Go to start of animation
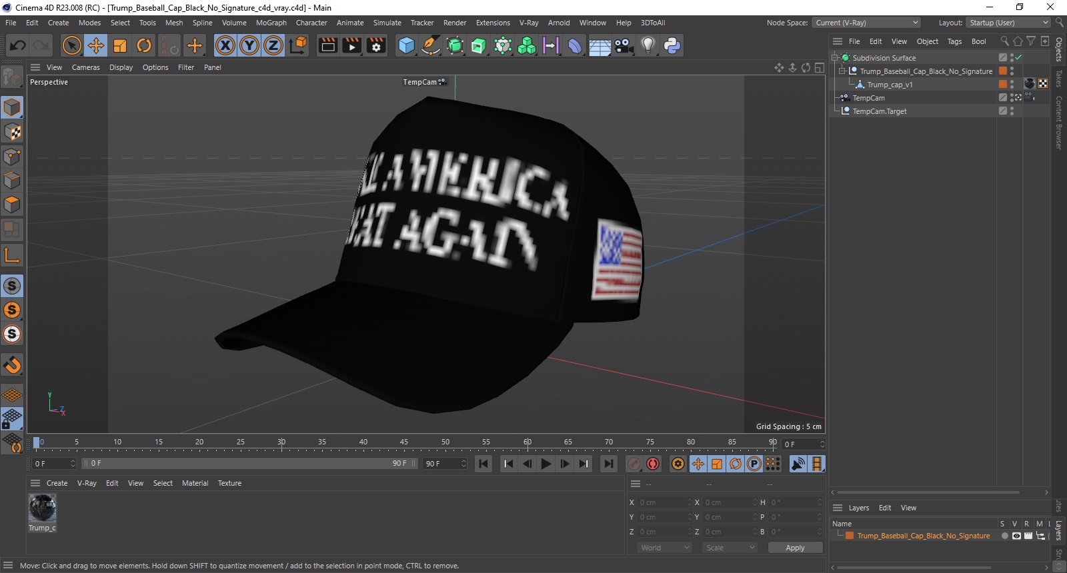Image resolution: width=1067 pixels, height=573 pixels. [x=483, y=464]
